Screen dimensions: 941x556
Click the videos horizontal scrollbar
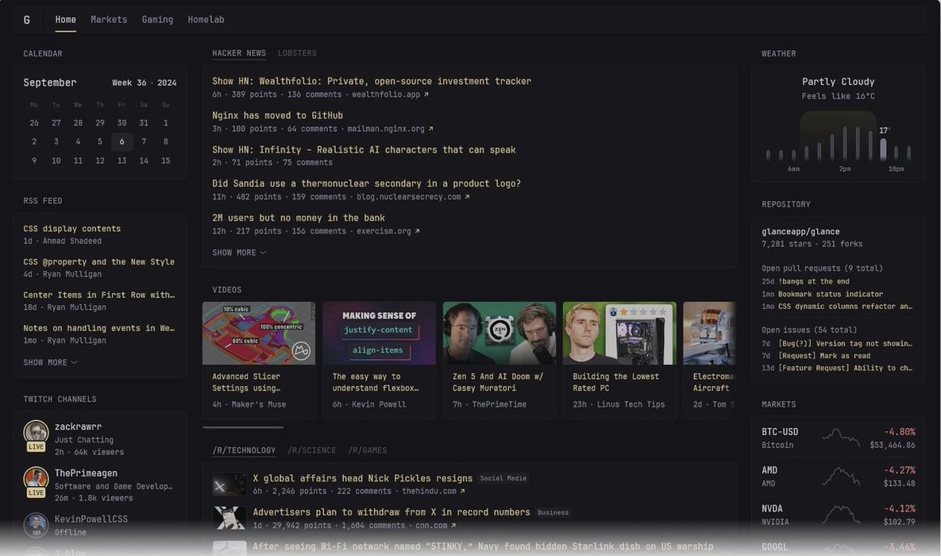click(243, 427)
